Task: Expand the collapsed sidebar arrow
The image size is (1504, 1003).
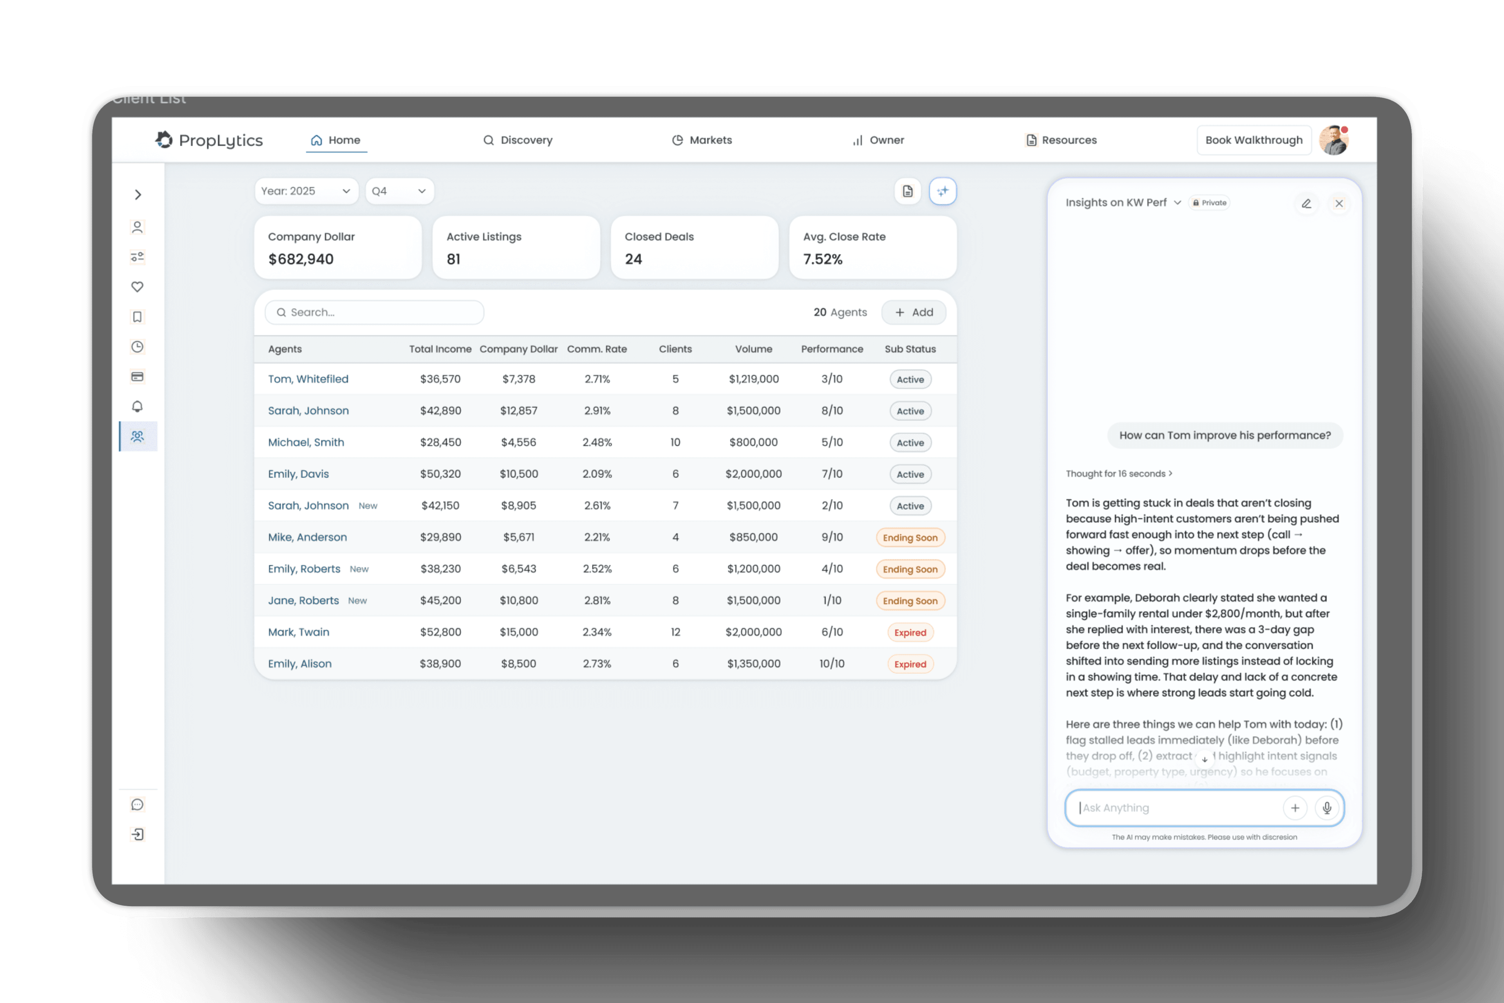Action: coord(137,194)
